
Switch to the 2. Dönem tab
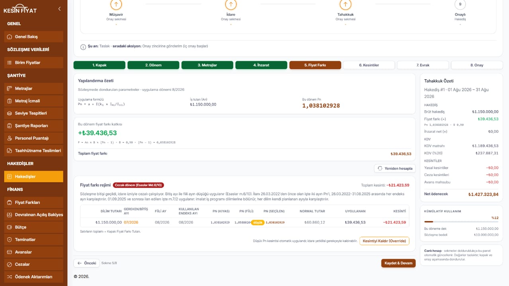click(153, 65)
